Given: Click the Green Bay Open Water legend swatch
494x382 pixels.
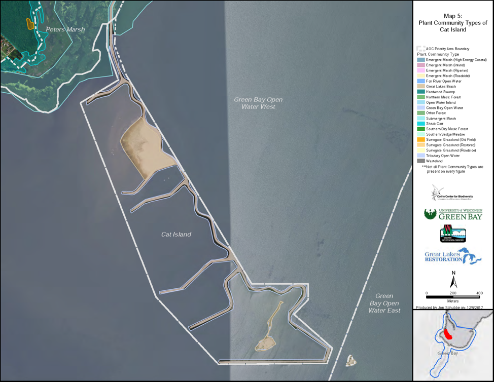Looking at the screenshot, I should [x=421, y=108].
